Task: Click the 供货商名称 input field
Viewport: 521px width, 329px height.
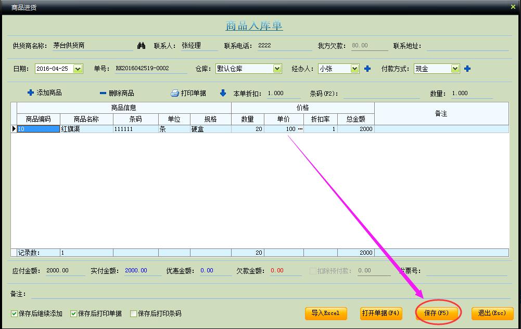Action: (x=93, y=45)
